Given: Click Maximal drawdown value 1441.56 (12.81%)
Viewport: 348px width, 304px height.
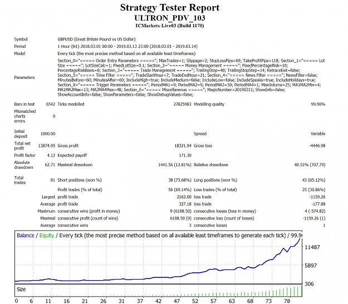Looking at the screenshot, I should pos(175,165).
